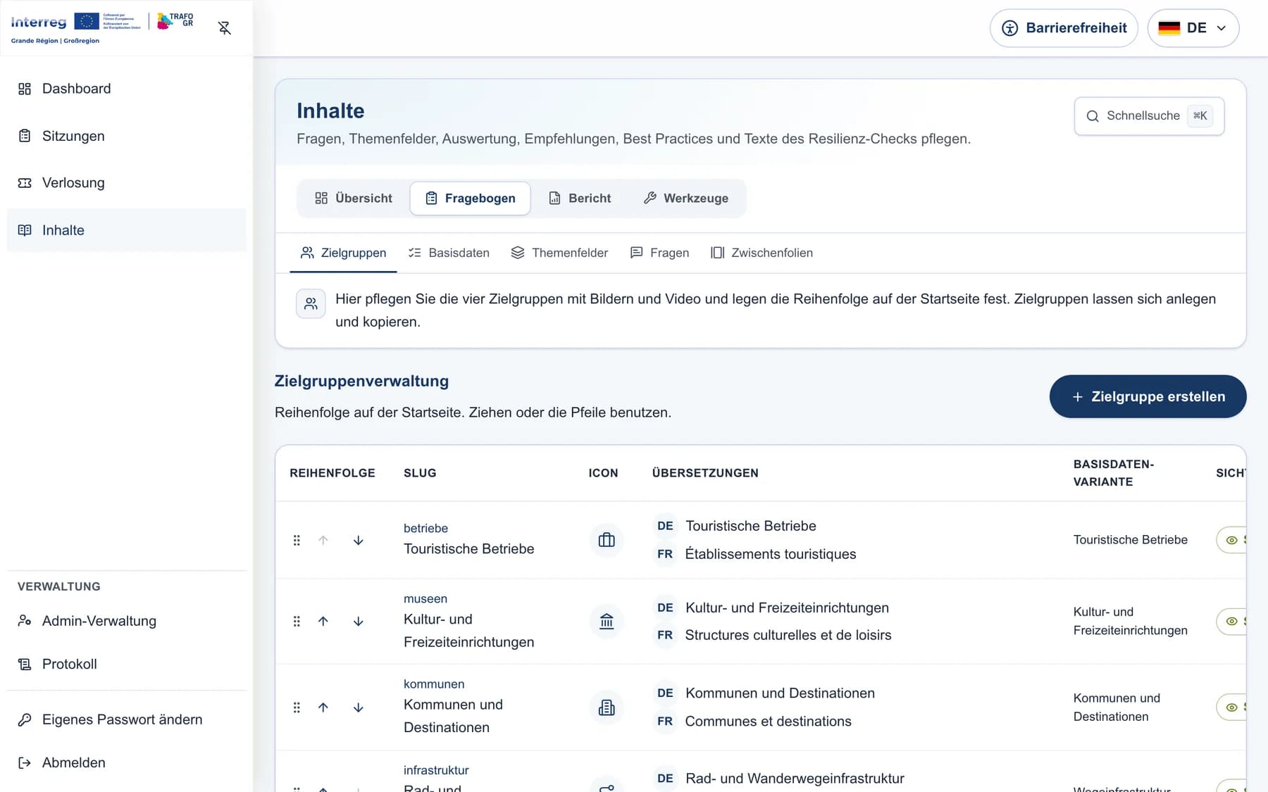The height and width of the screenshot is (792, 1268).
Task: Open the Dashboard page
Action: click(x=127, y=89)
